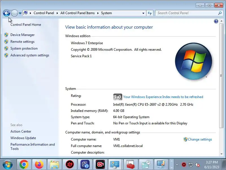Click the Intel Xeon processor value

[x=153, y=105]
